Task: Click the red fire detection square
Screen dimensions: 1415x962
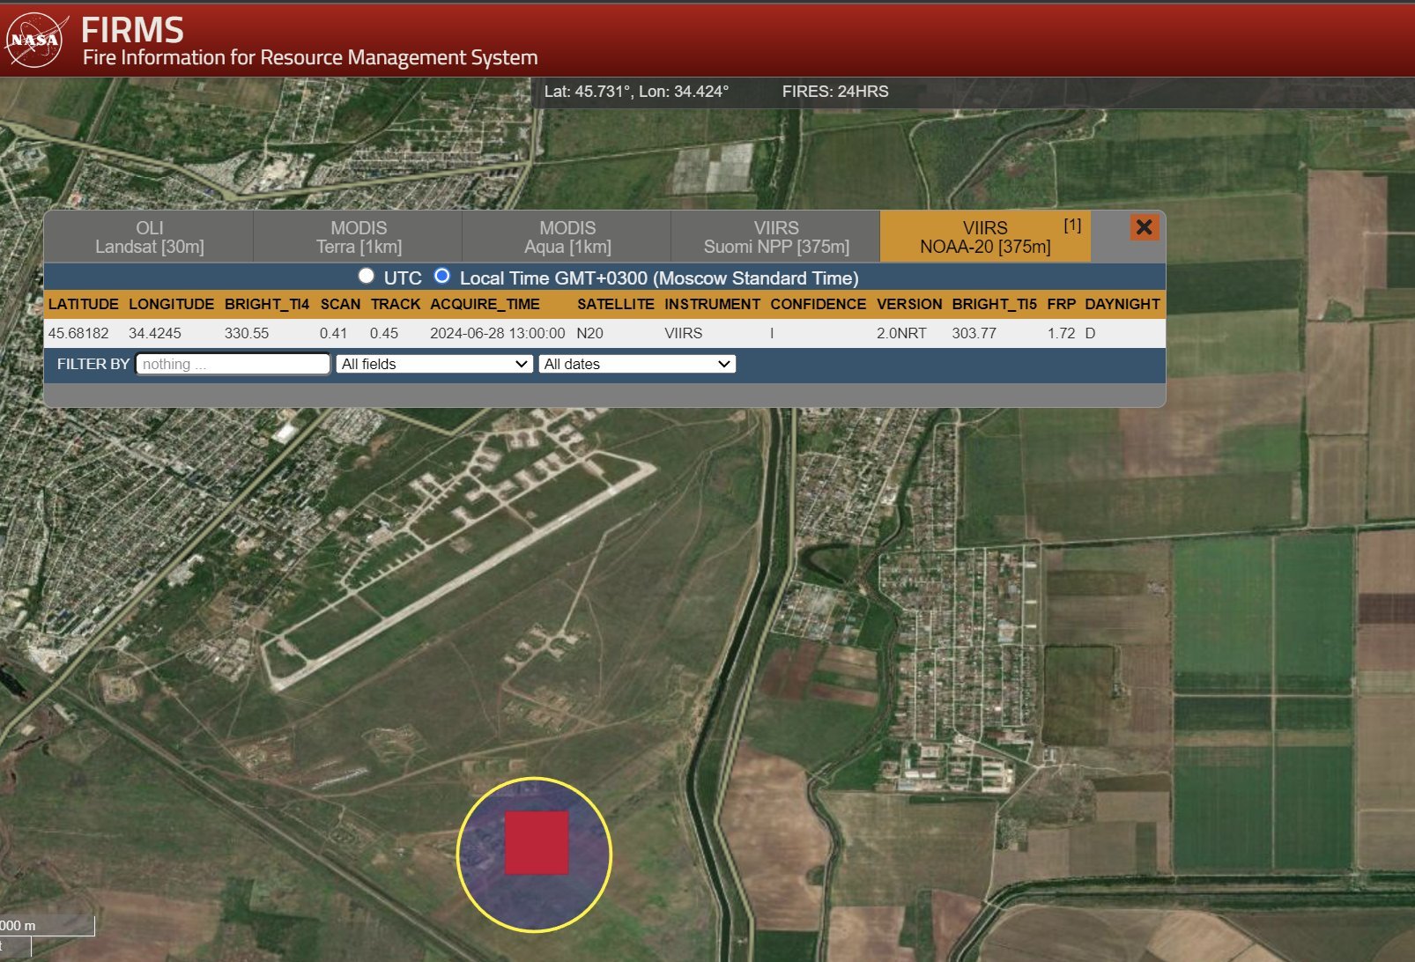Action: (x=536, y=843)
